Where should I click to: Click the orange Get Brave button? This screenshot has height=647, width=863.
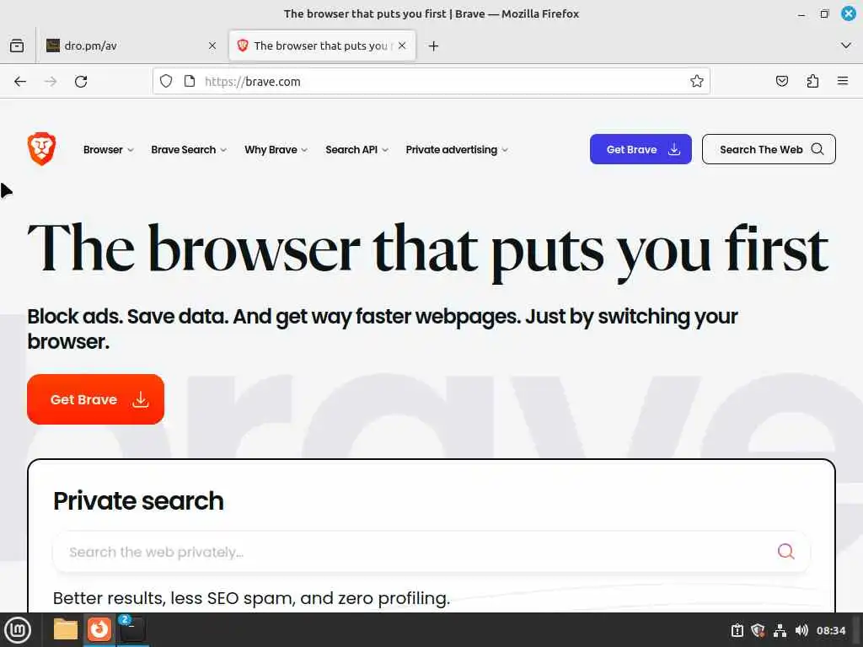click(x=95, y=399)
